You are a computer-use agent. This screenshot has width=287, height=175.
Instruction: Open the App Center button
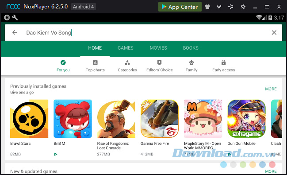180,7
